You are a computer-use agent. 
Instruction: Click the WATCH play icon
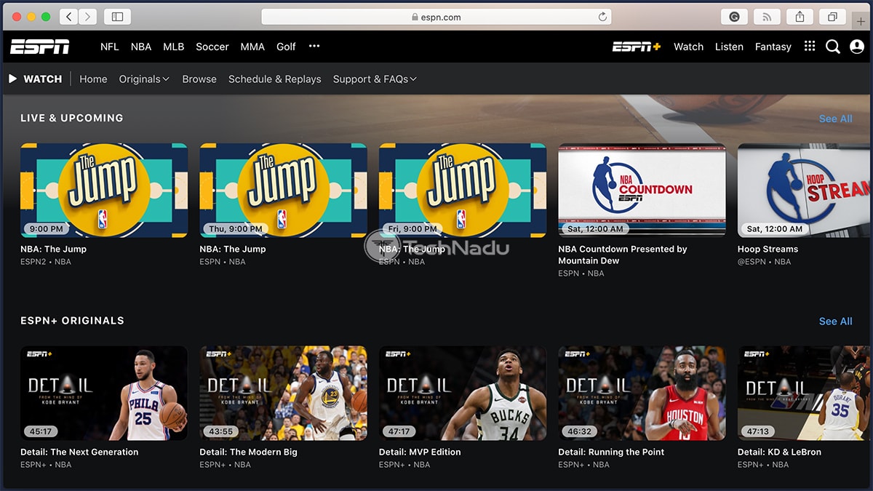[12, 79]
